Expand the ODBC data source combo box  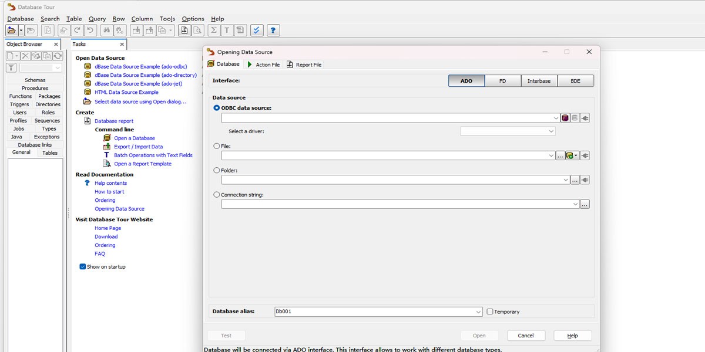(556, 118)
